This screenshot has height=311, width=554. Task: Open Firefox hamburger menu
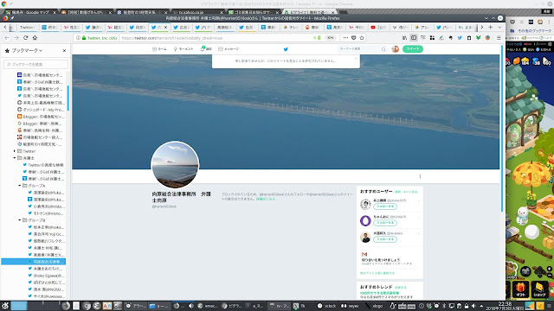click(499, 38)
